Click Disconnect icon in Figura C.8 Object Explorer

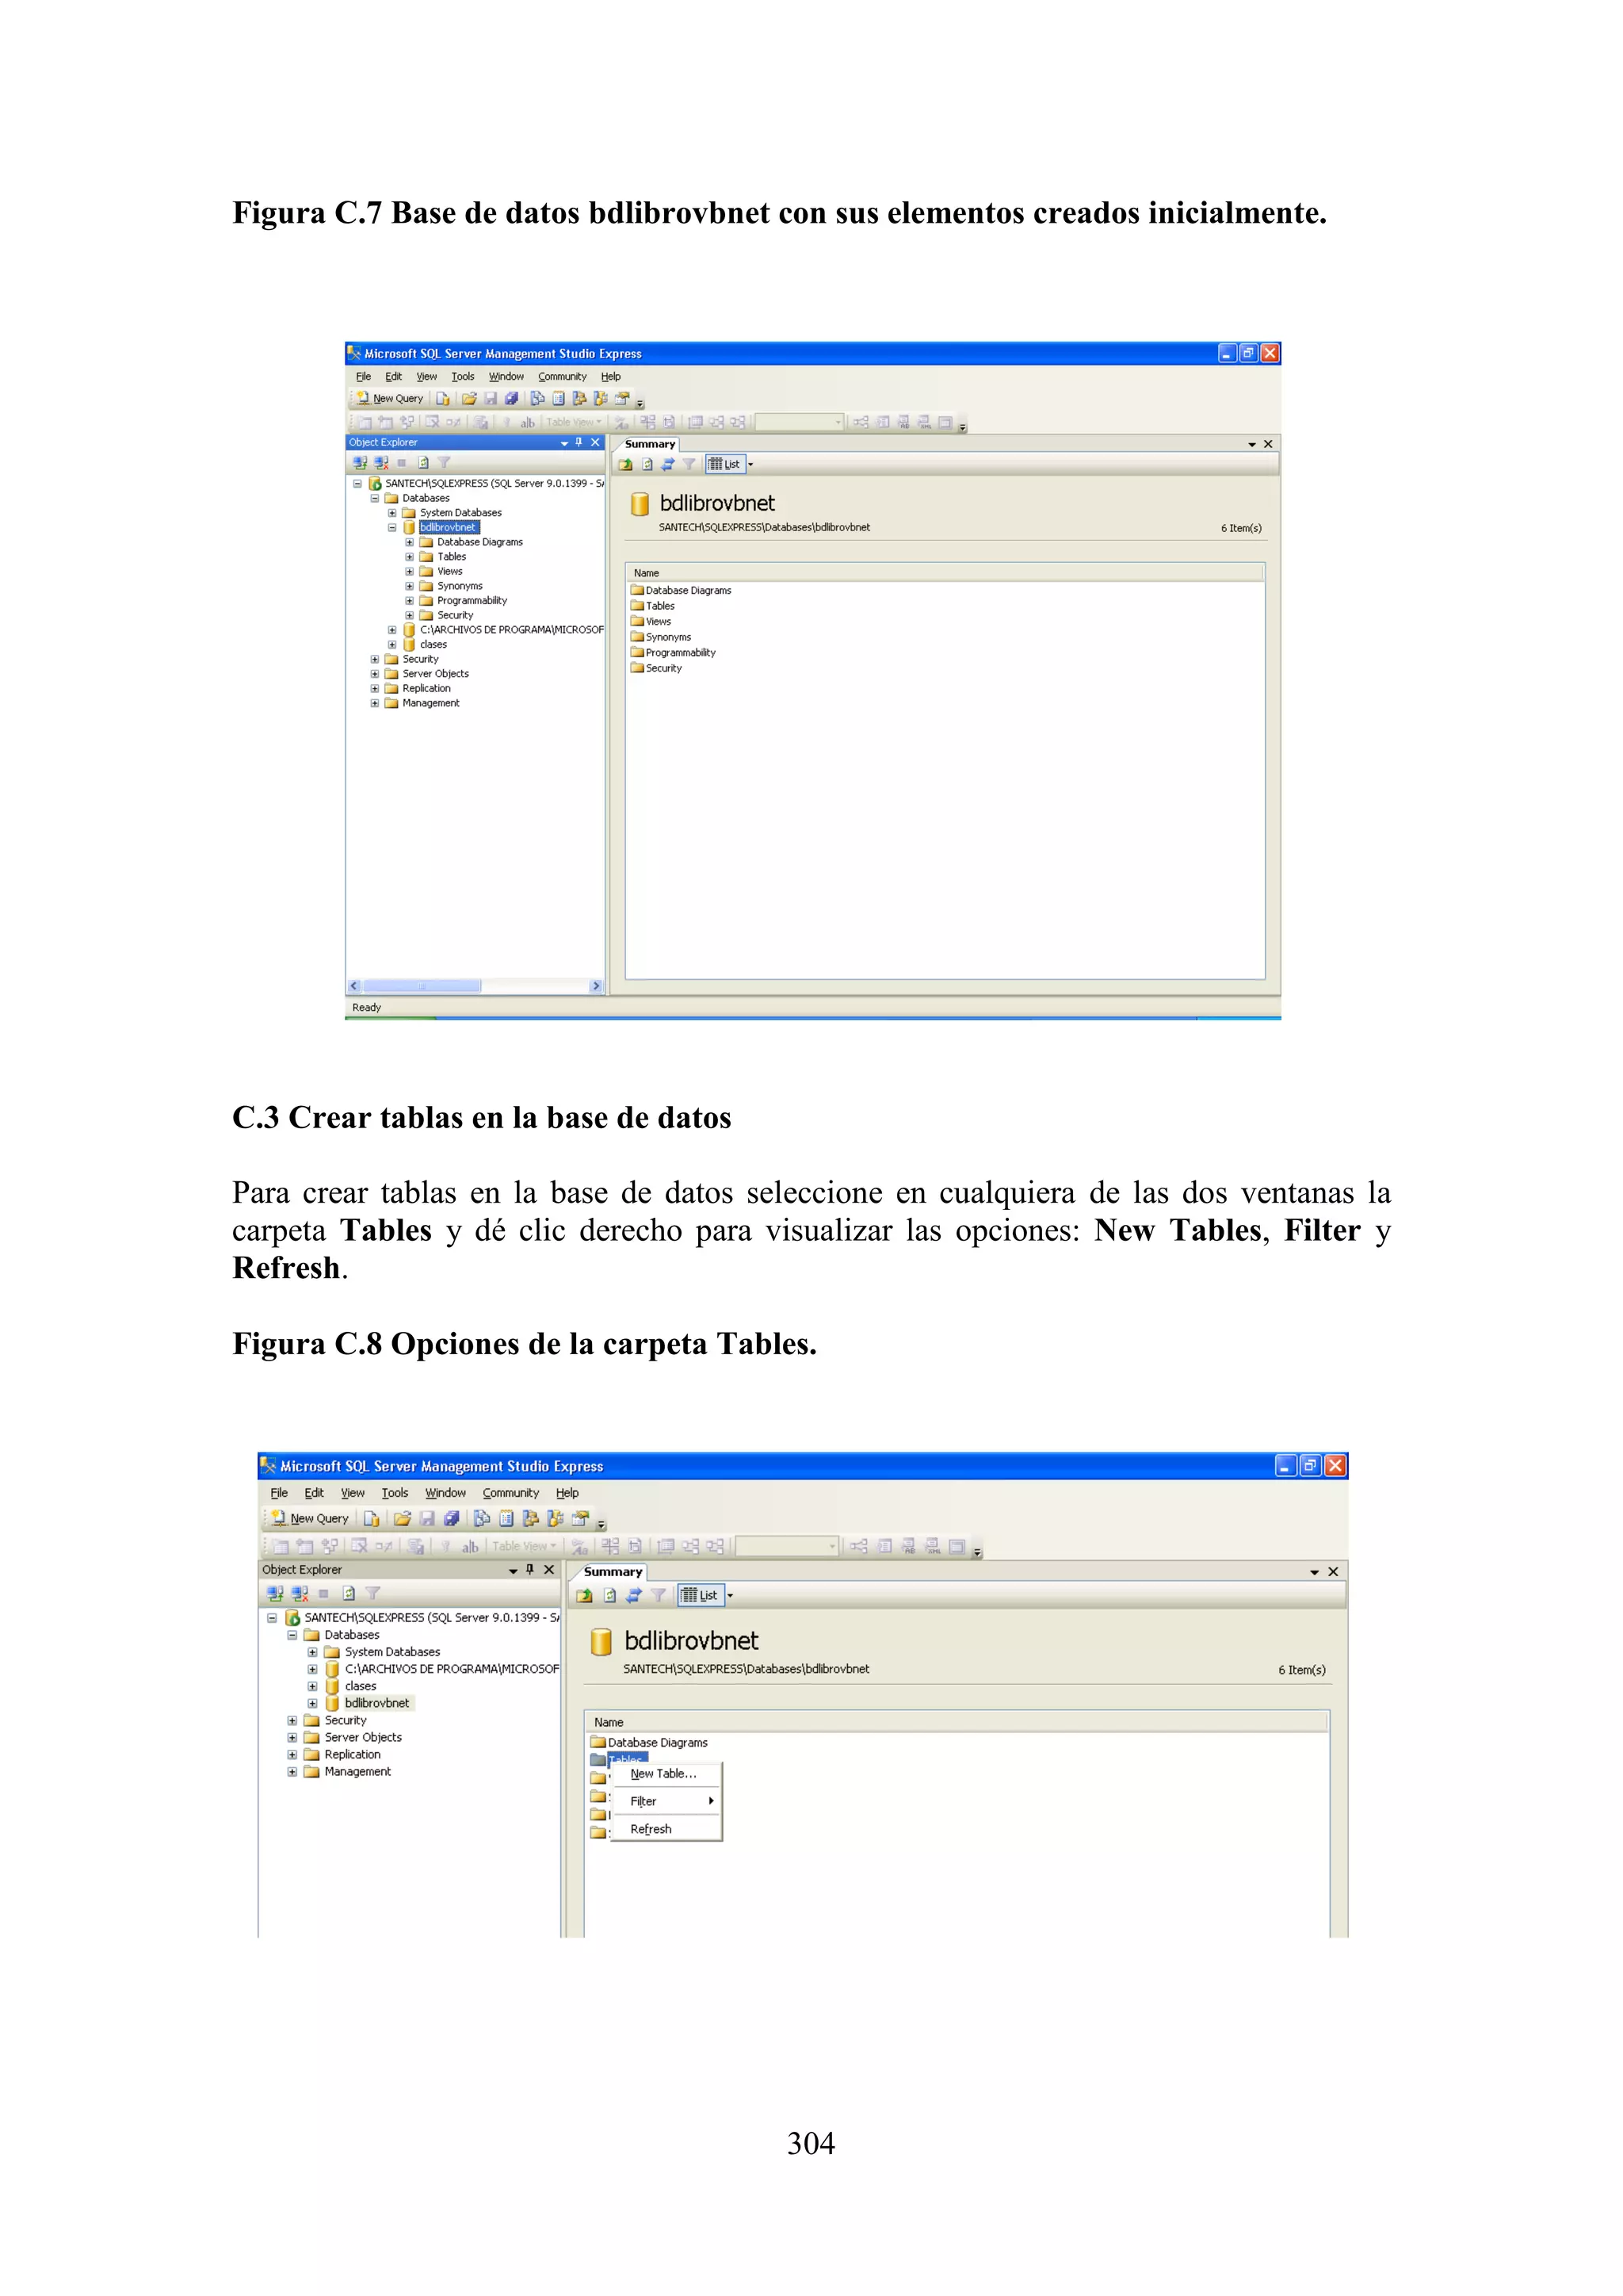(x=299, y=1594)
